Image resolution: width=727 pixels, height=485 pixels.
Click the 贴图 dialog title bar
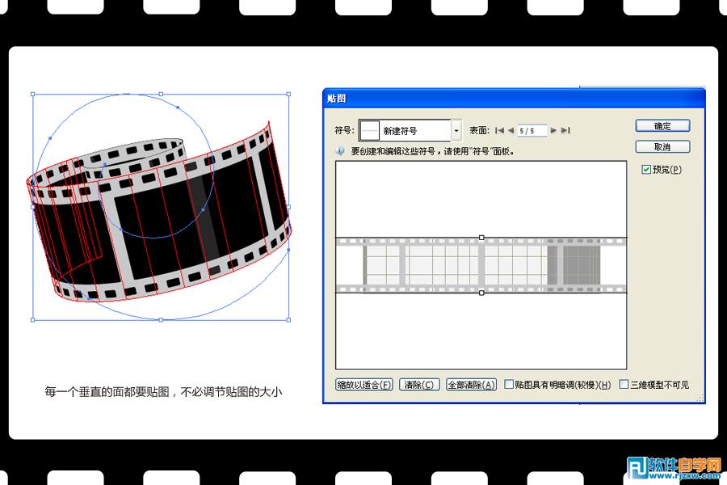pyautogui.click(x=514, y=99)
